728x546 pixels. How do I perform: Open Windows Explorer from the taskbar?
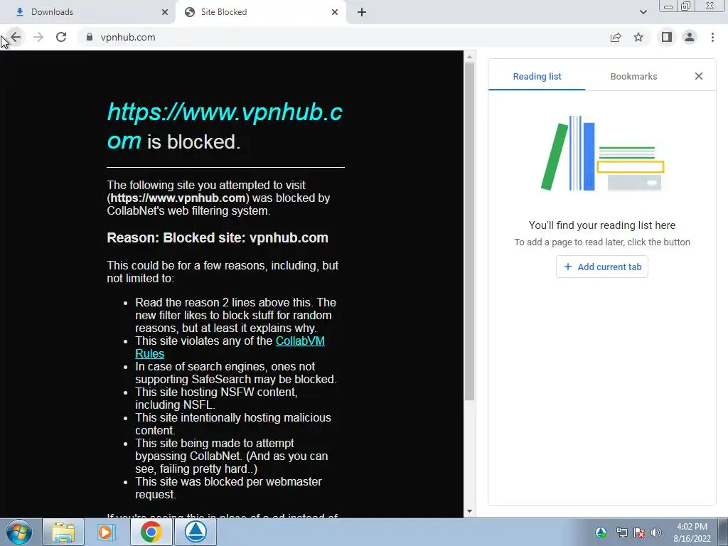[63, 532]
